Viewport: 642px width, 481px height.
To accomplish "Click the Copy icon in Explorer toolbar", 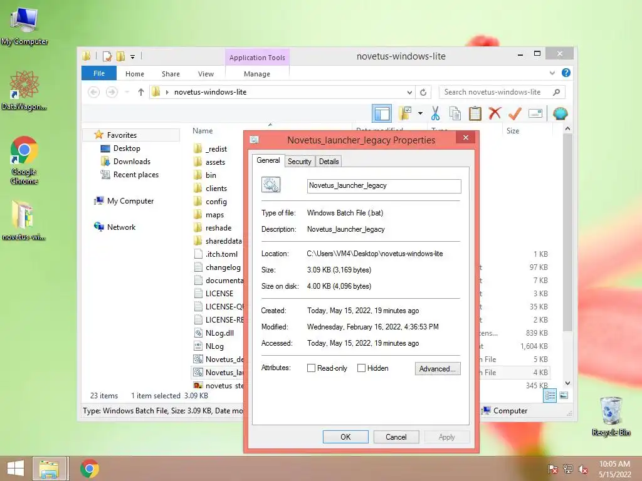I will [x=455, y=114].
